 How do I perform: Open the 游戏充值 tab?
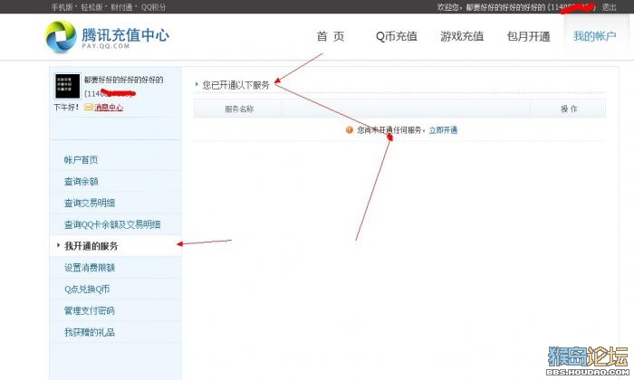coord(462,36)
